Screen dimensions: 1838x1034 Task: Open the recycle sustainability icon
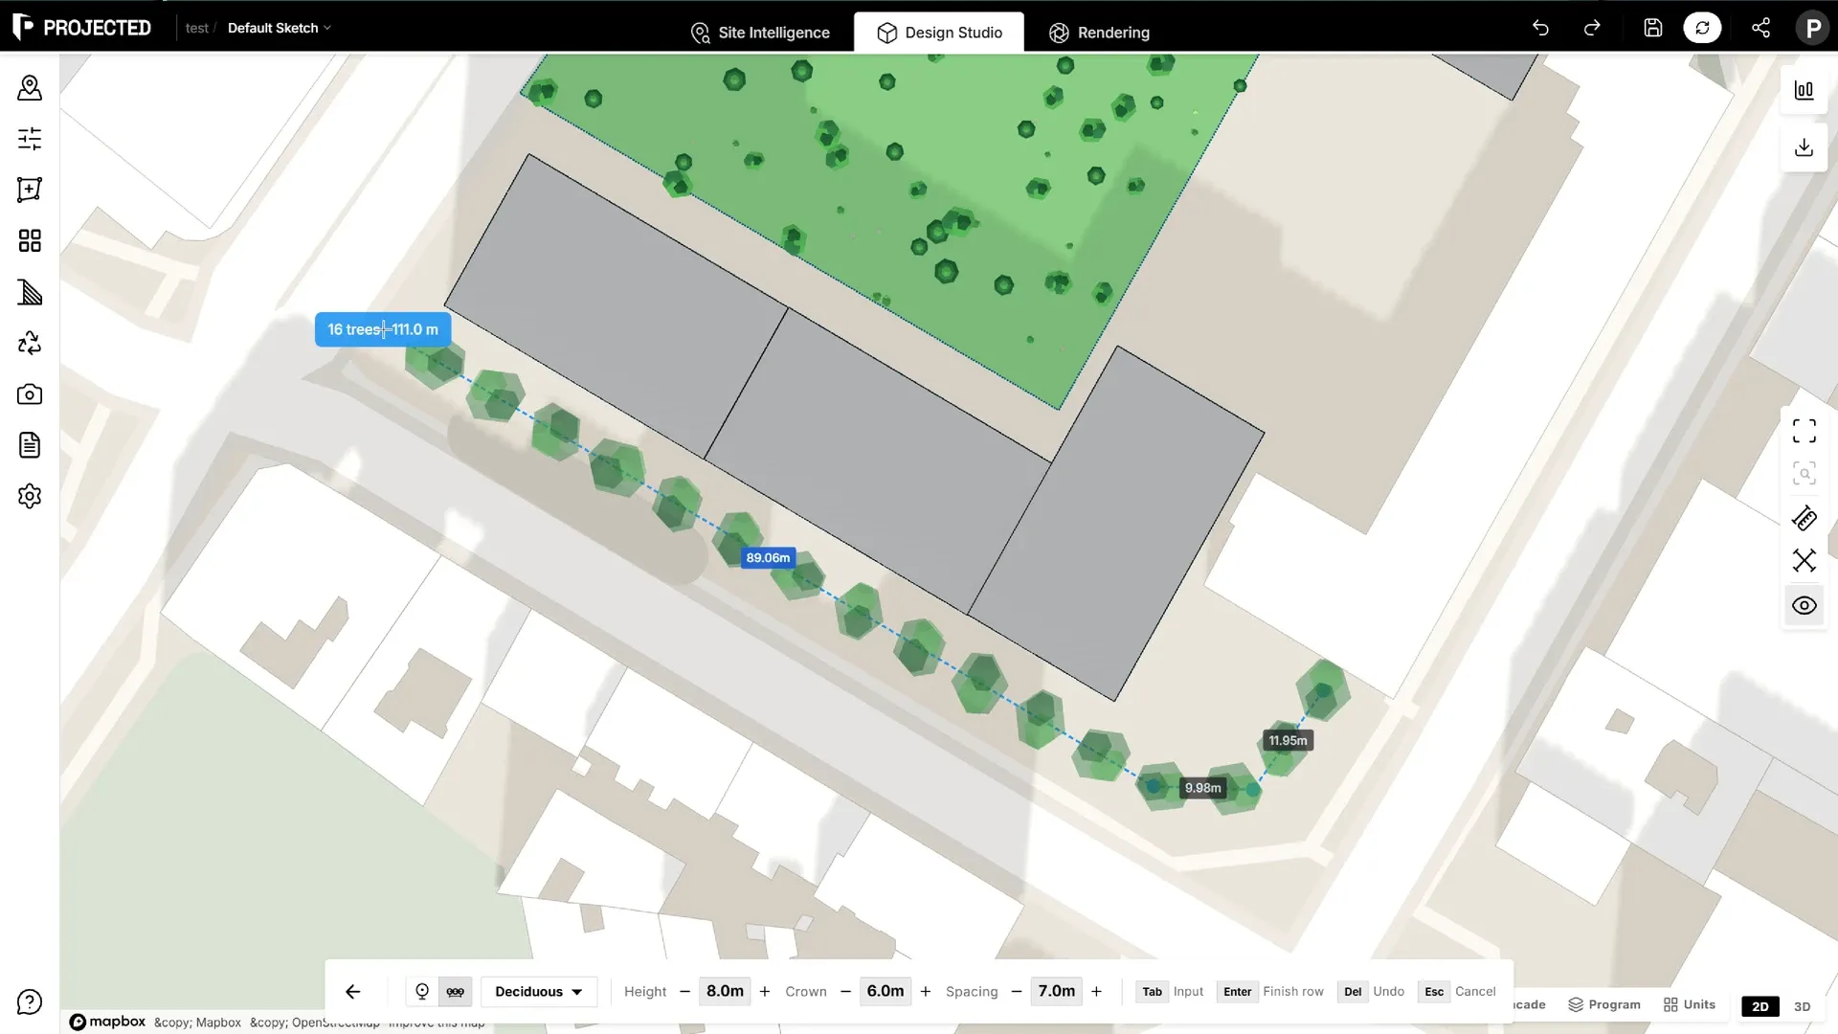tap(30, 343)
